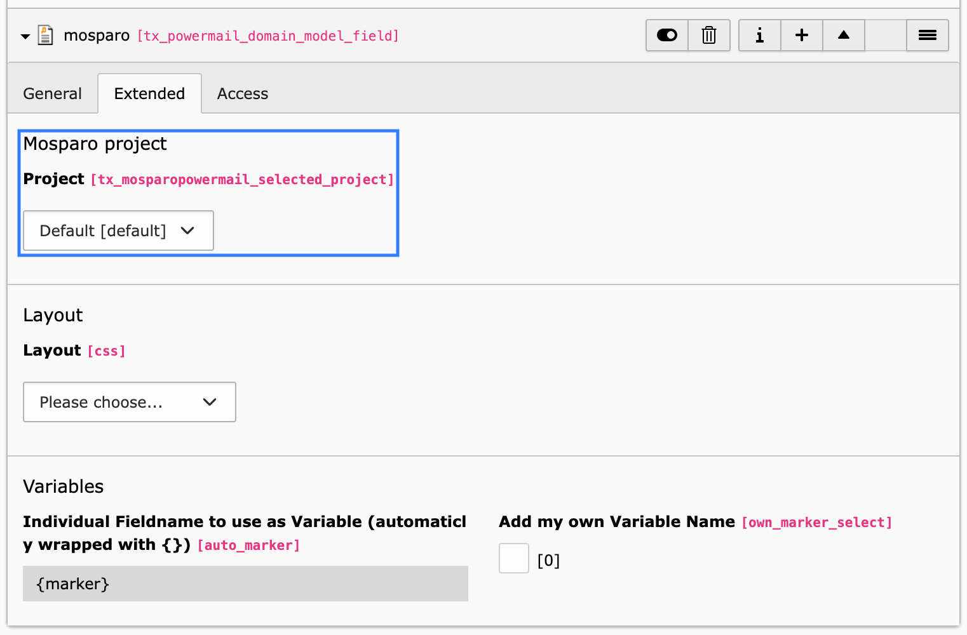Click the {marker} read-only field
Screen dimensions: 967x635
pos(245,584)
